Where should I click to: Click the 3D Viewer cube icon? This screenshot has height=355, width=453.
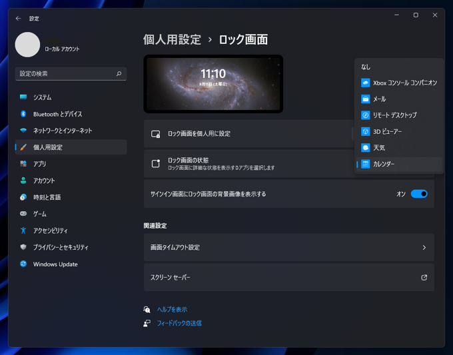366,131
